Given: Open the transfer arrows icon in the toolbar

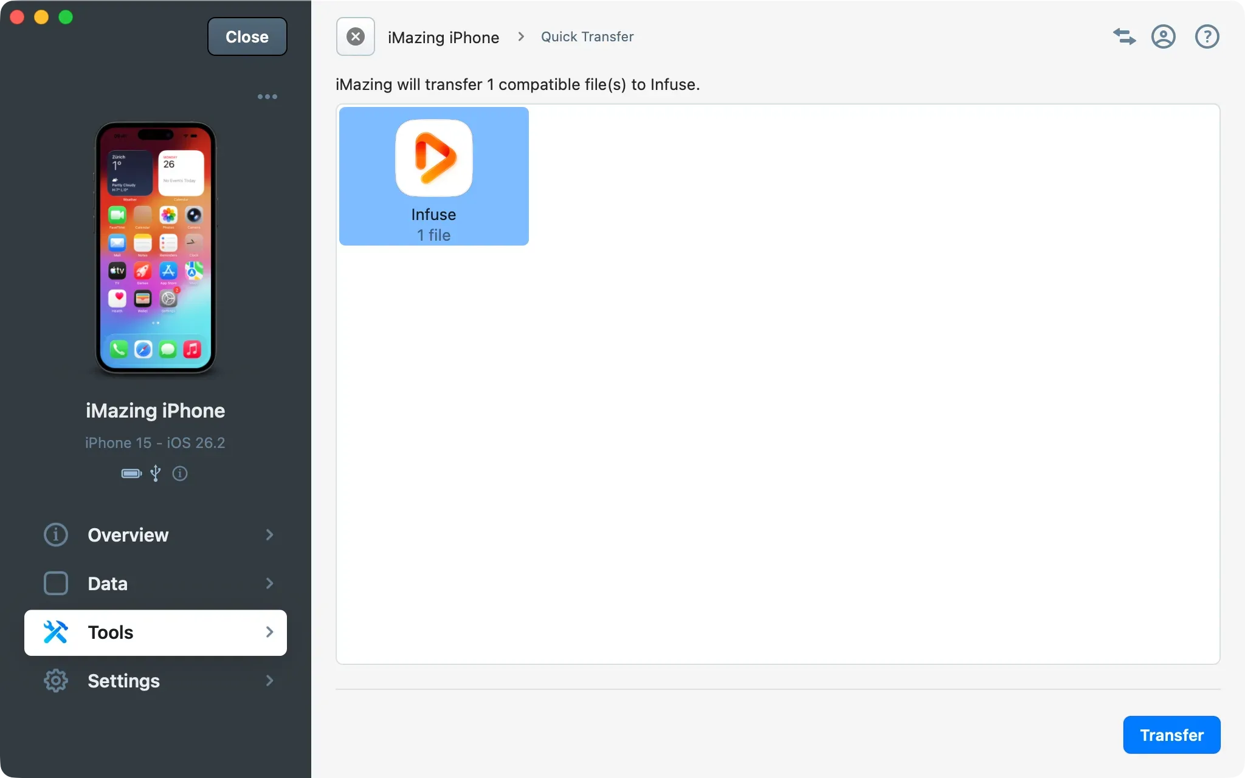Looking at the screenshot, I should (x=1124, y=36).
